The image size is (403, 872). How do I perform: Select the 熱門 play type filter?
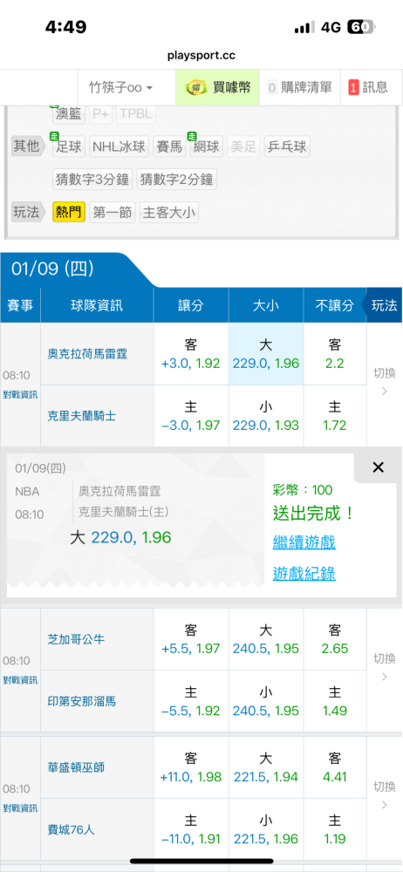pyautogui.click(x=69, y=213)
